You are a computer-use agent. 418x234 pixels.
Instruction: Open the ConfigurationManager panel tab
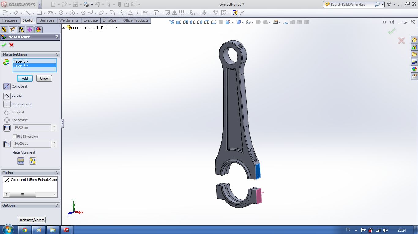point(21,30)
